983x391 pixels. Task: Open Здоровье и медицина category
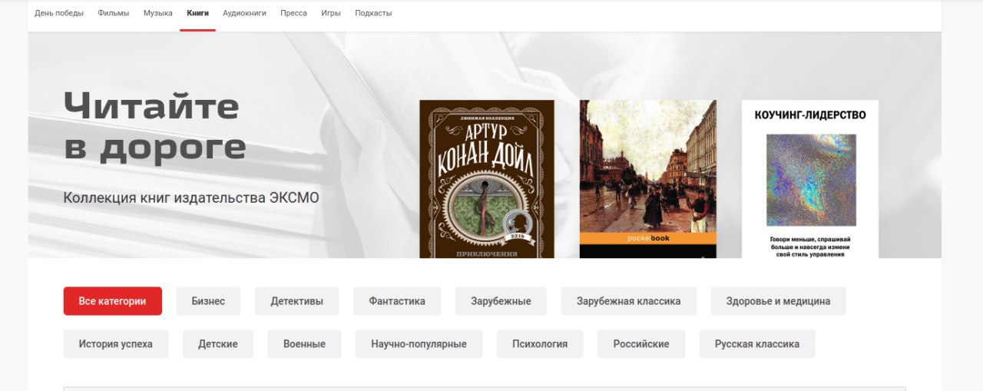778,301
